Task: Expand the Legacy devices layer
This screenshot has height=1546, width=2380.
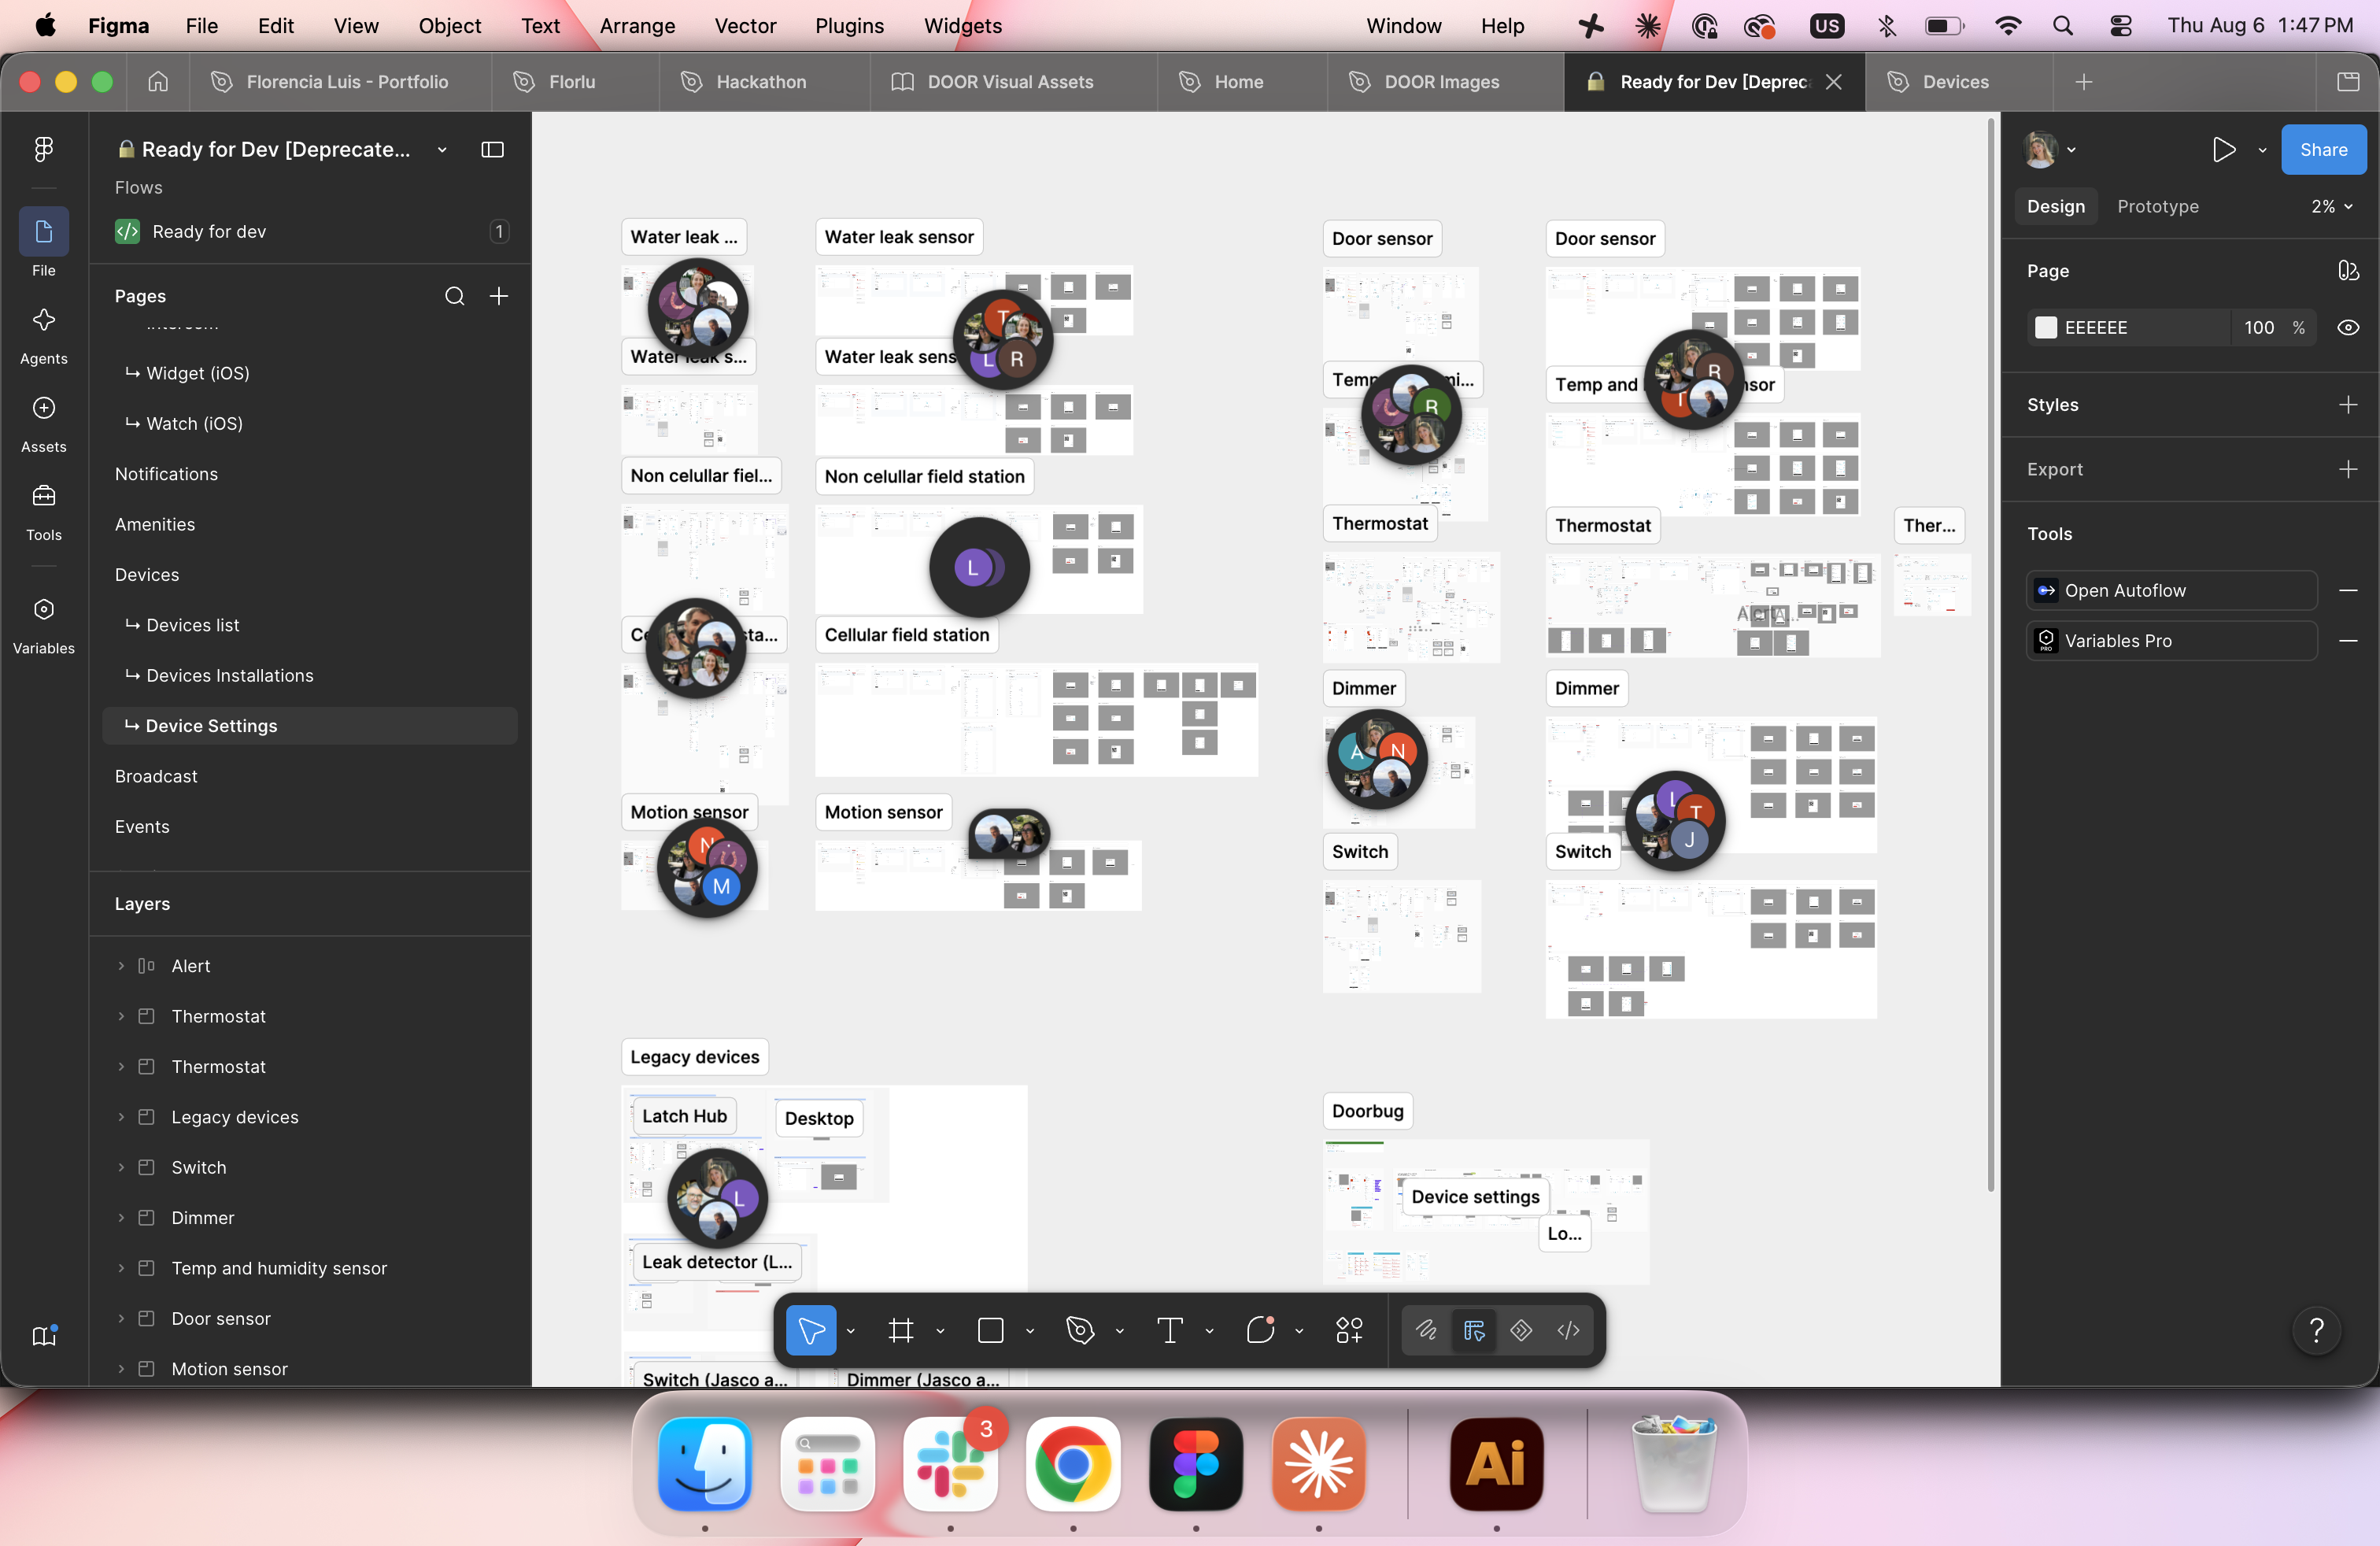Action: click(121, 1117)
